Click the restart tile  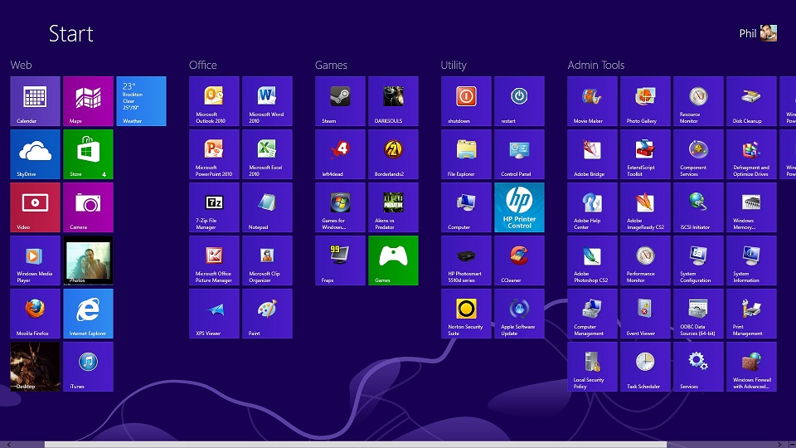(x=519, y=101)
